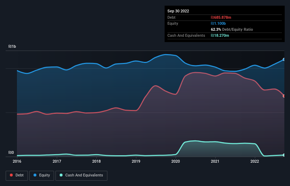Click Cash And Equivalents label in tooltip
The image size is (290, 186).
(x=186, y=35)
